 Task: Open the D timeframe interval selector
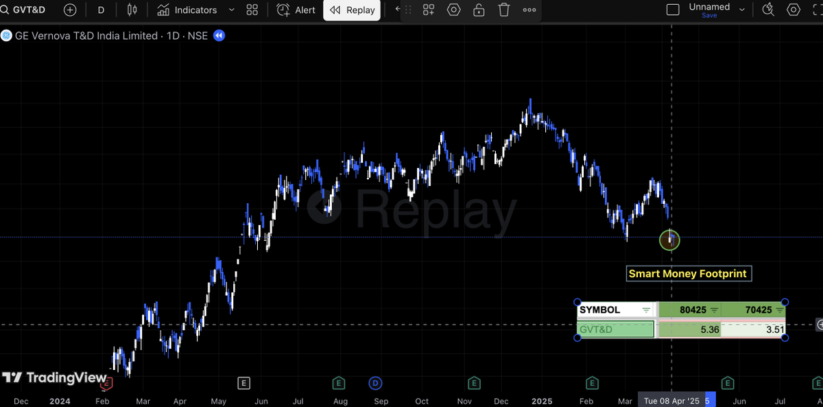pos(102,10)
